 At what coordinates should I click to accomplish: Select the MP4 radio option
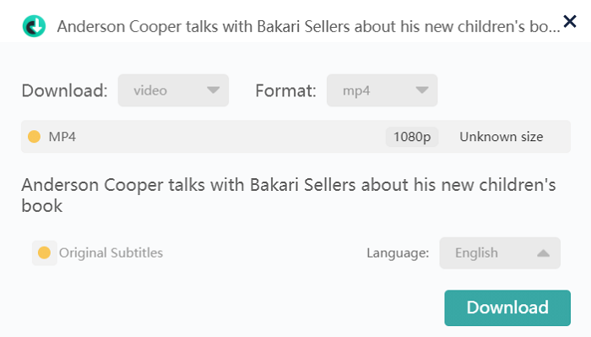(35, 137)
